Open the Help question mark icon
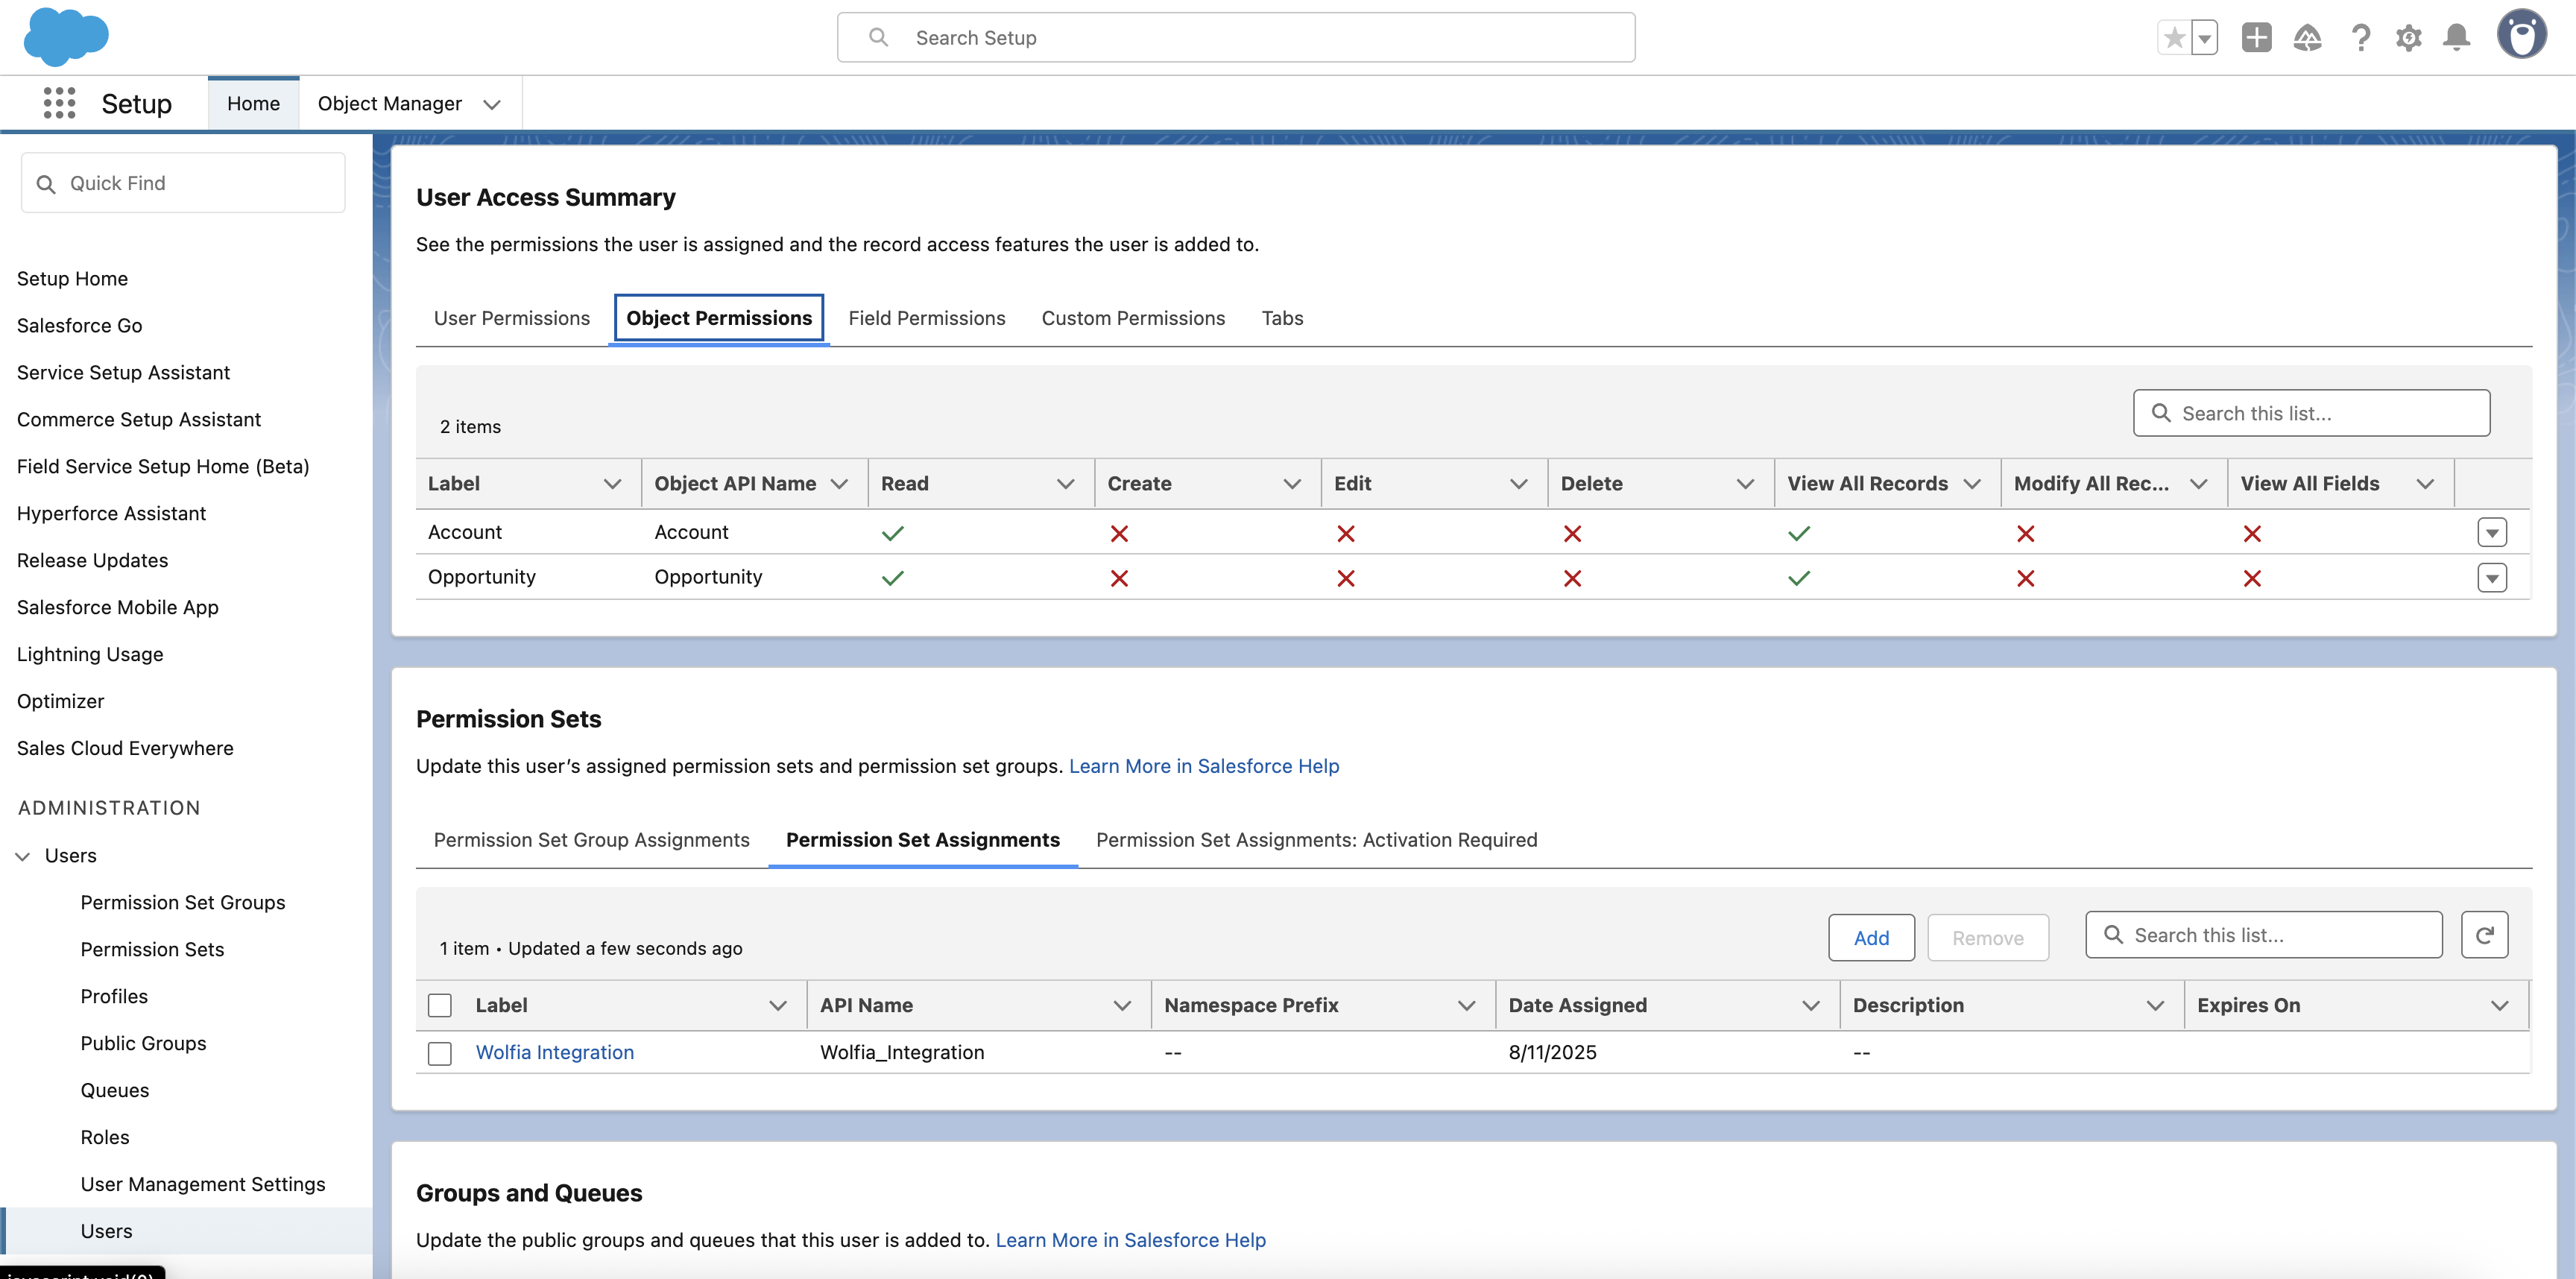Image resolution: width=2576 pixels, height=1279 pixels. click(2360, 38)
